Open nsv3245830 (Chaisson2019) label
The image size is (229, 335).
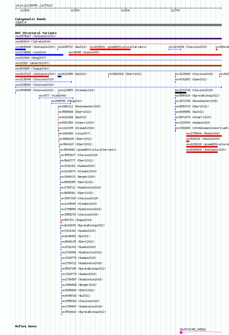35,85
